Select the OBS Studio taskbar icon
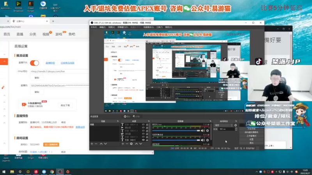Screen dimensions: 312x175 click(60, 171)
